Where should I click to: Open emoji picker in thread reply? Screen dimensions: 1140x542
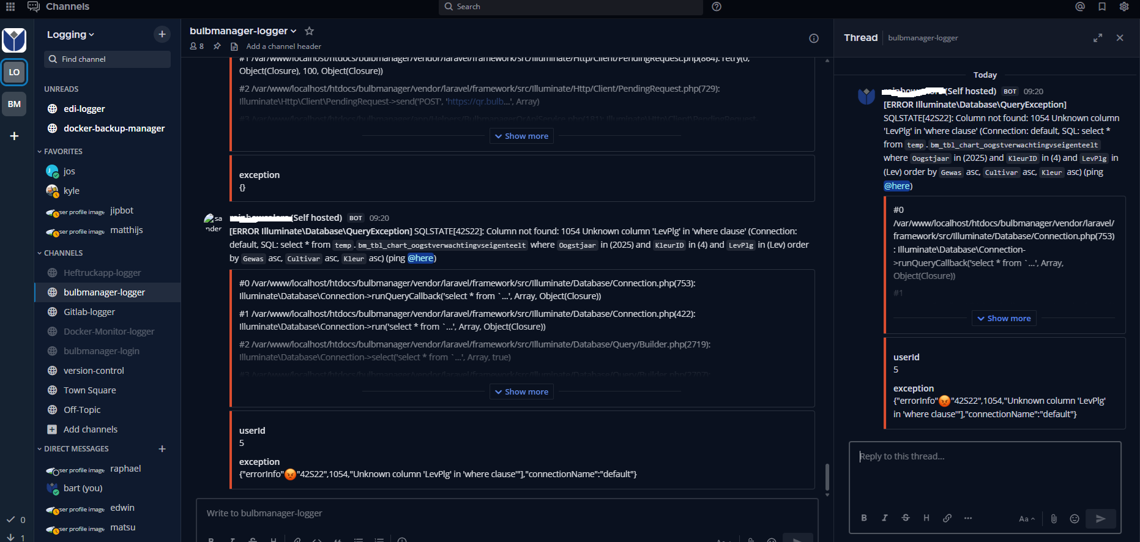point(1075,519)
